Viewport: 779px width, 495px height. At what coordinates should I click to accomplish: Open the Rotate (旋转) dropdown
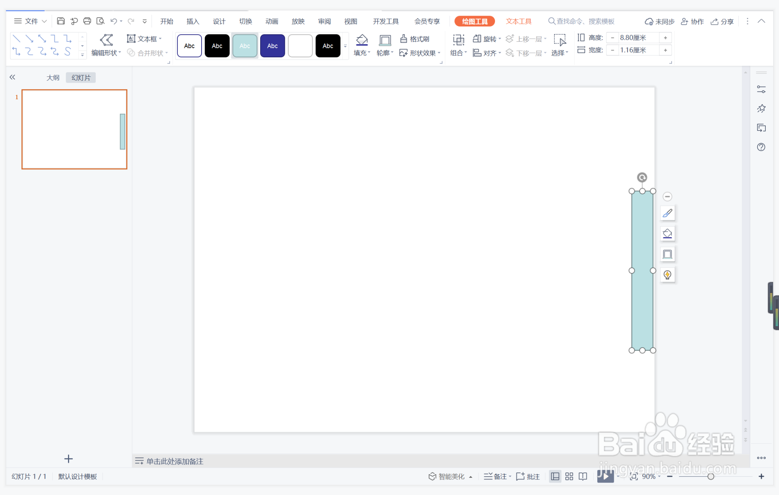coord(500,39)
